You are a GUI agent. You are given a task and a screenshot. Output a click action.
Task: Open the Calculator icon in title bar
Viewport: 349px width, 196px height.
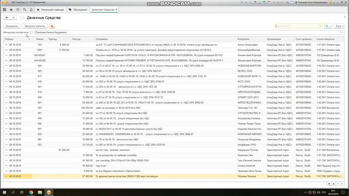264,2
